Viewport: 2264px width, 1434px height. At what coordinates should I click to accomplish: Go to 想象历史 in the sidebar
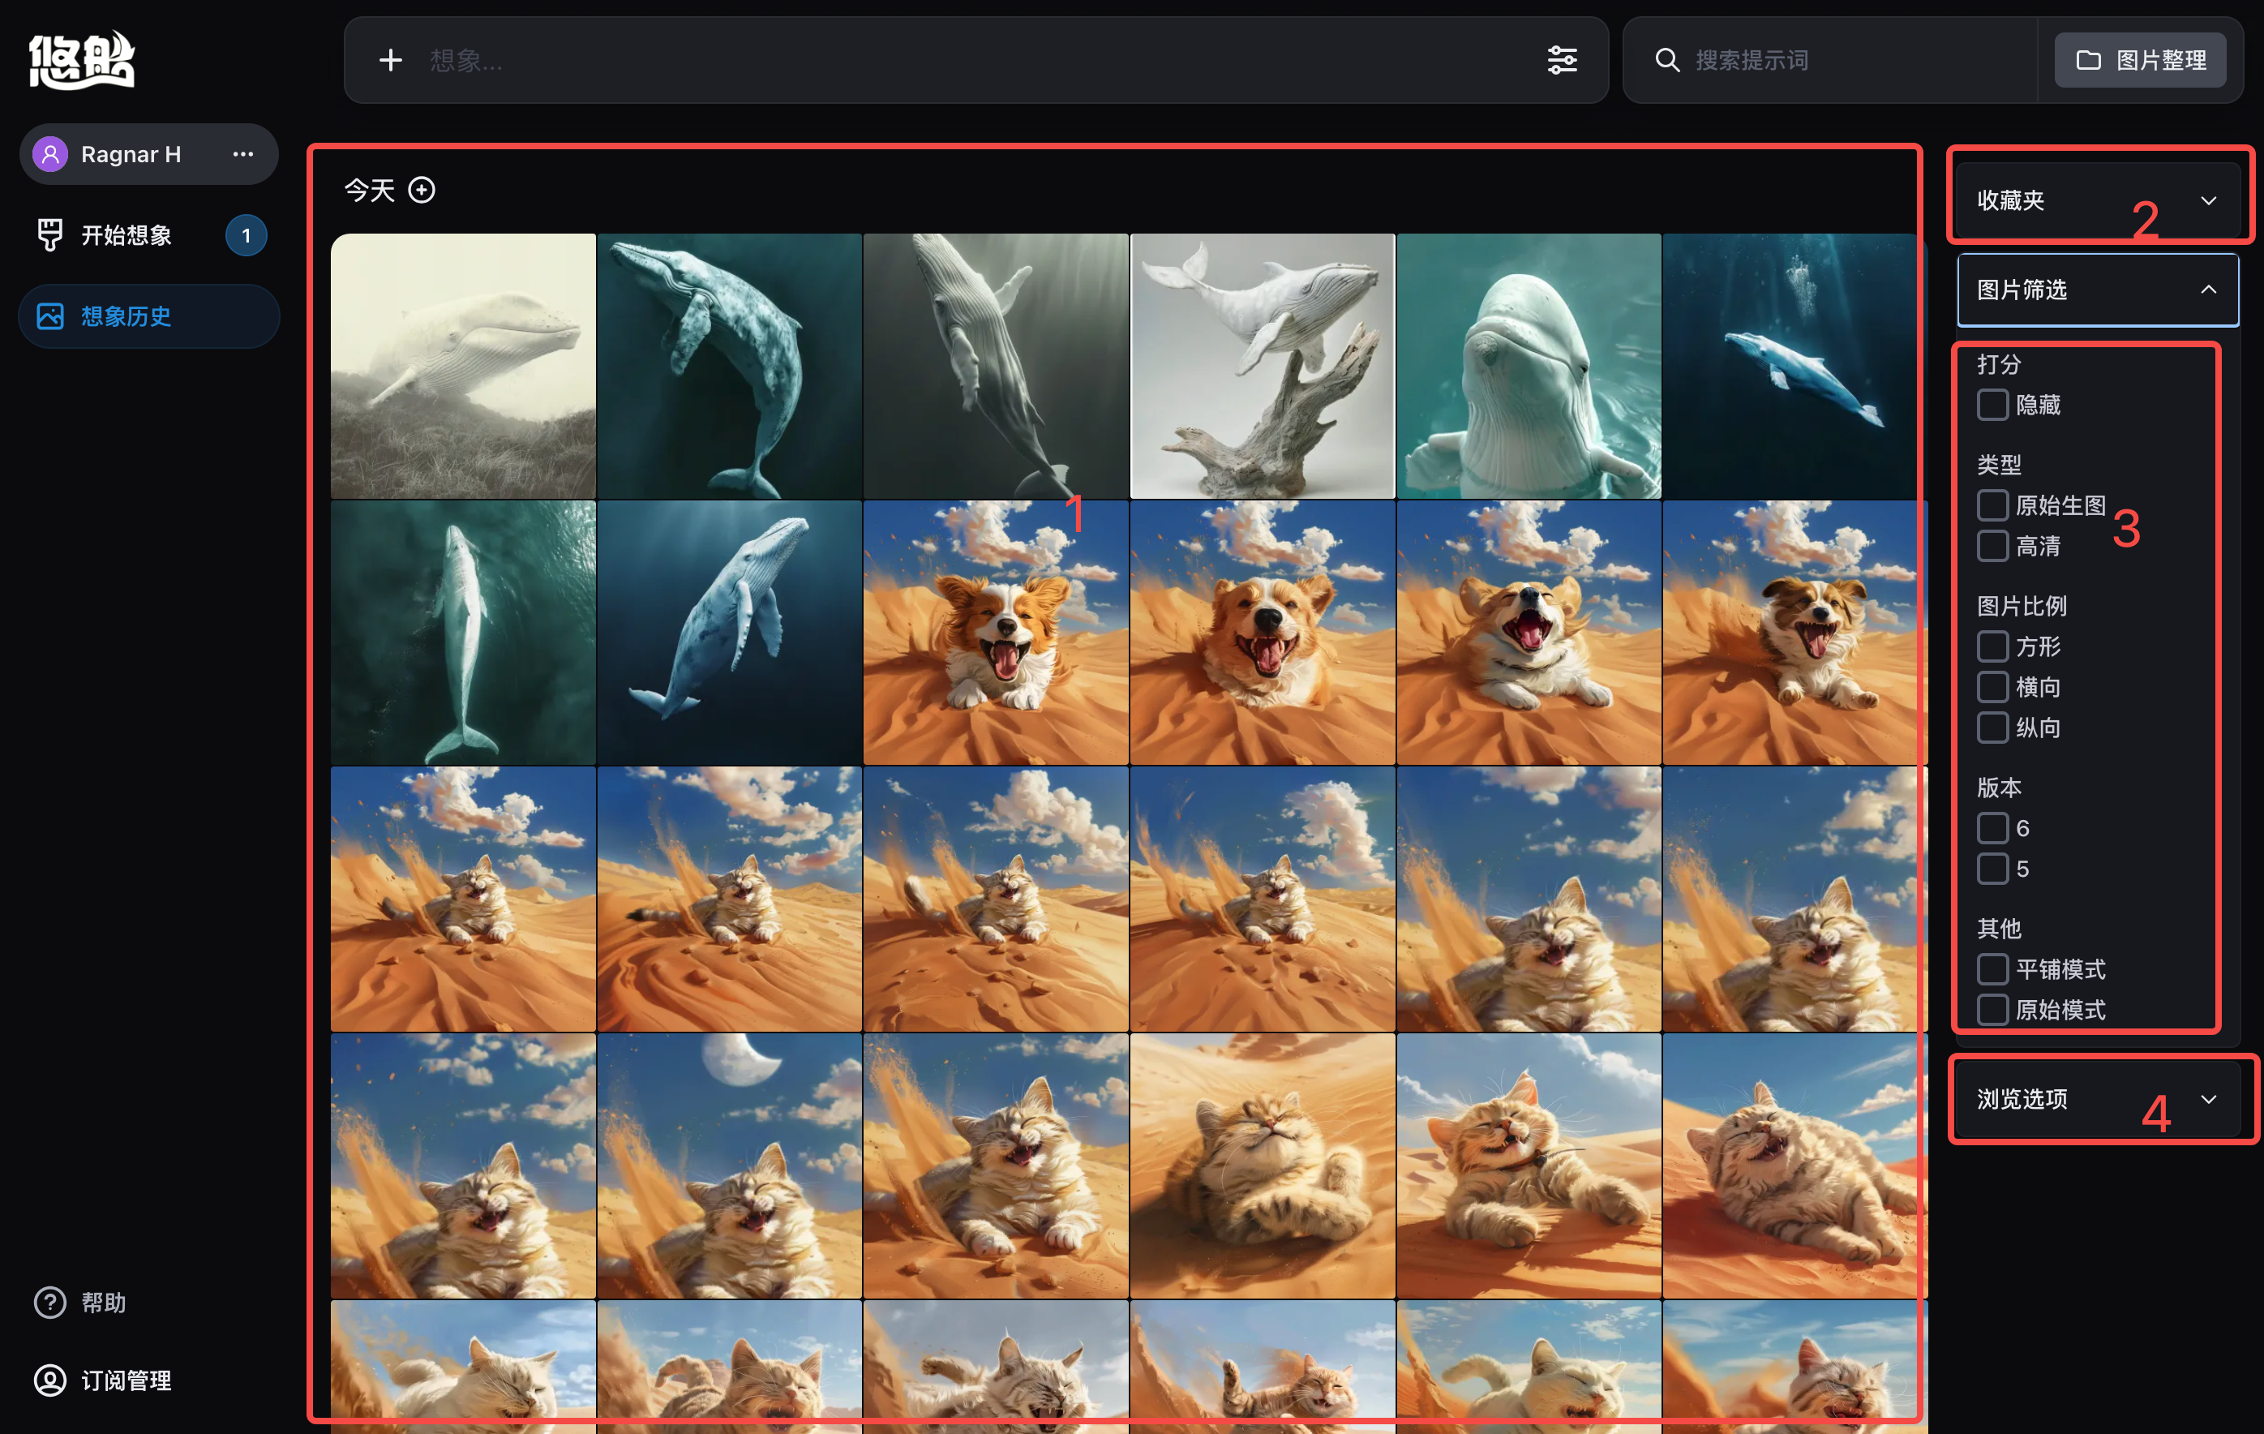[x=148, y=316]
